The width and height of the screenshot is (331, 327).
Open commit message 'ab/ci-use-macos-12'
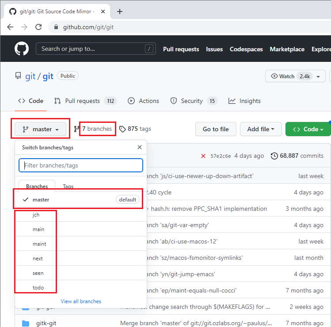(182, 241)
